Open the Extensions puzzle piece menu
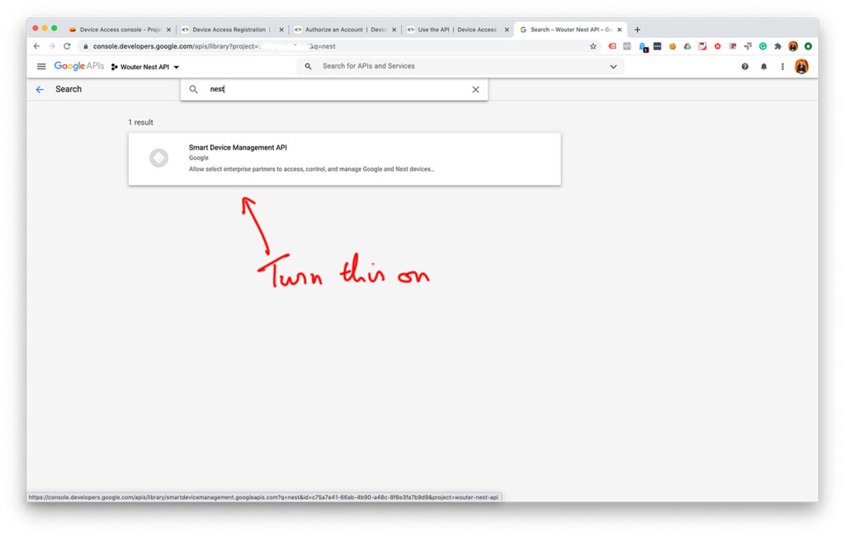Screen dimensions: 845x537 (777, 46)
